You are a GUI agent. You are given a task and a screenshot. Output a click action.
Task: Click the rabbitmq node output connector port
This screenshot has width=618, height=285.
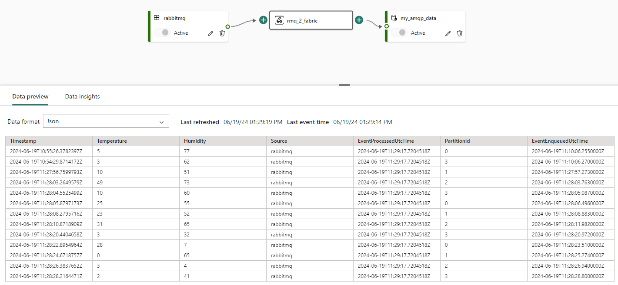[x=227, y=26]
